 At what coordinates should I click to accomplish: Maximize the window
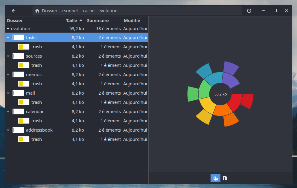click(275, 11)
